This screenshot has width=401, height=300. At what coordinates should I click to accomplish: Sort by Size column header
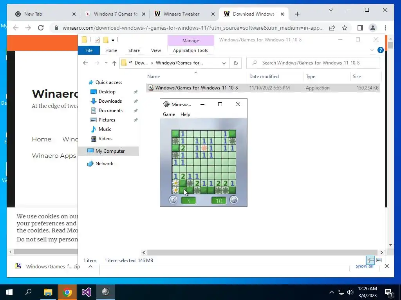(x=356, y=77)
